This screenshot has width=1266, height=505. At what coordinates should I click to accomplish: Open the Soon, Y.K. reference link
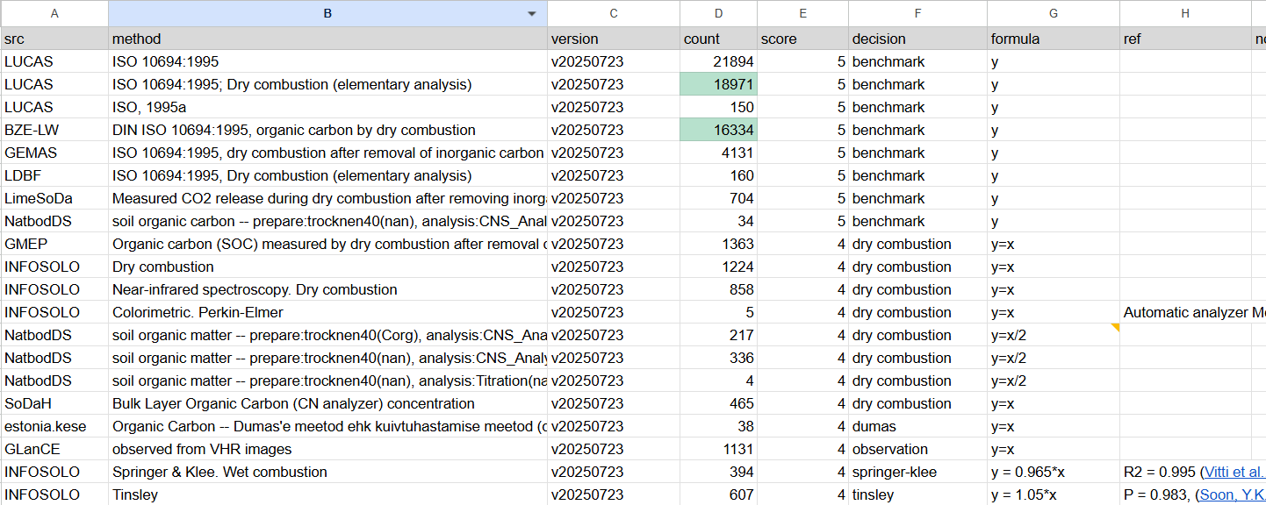pyautogui.click(x=1231, y=494)
